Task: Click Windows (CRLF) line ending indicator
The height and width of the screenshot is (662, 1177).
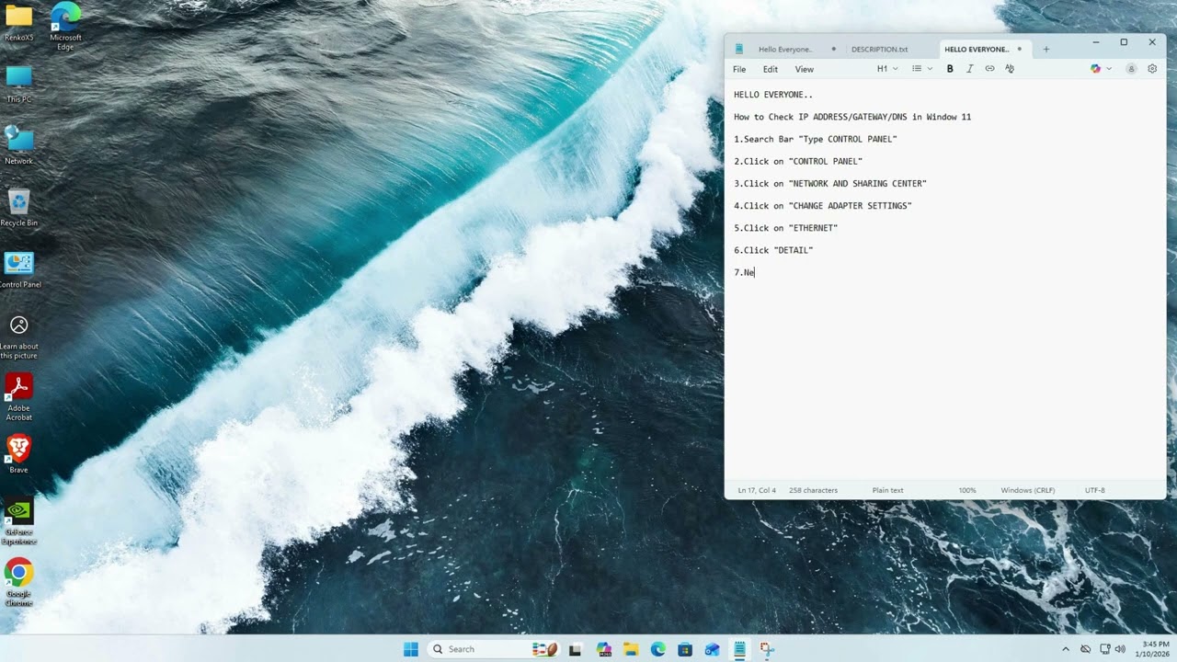Action: (x=1028, y=490)
